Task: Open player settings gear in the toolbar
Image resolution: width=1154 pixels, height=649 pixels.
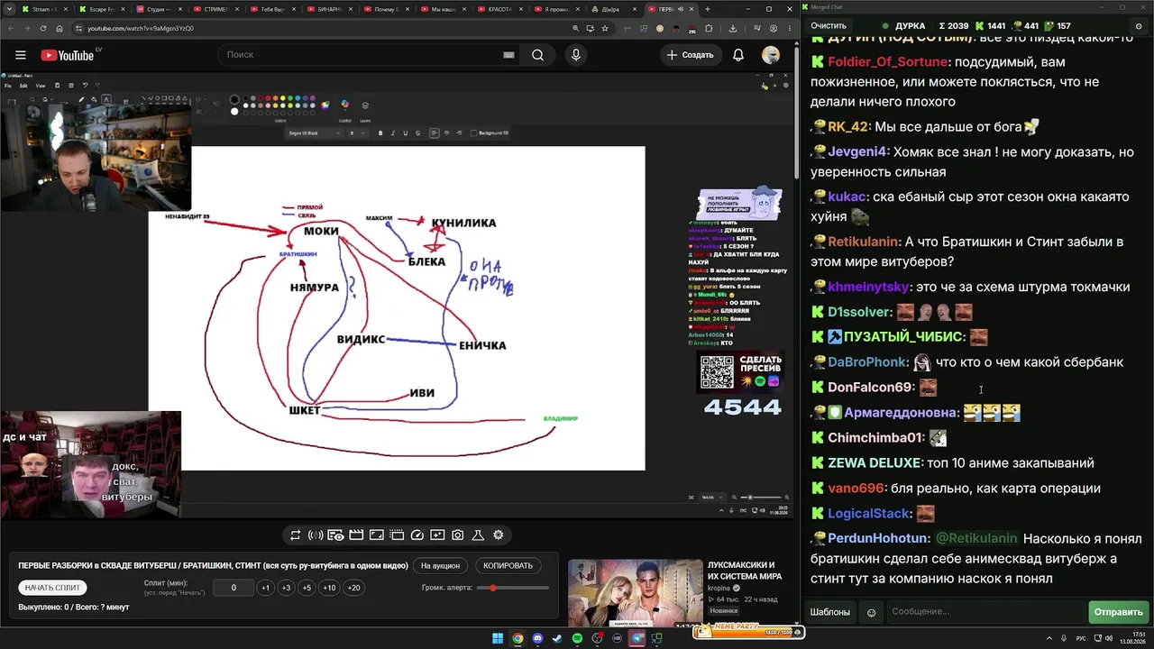Action: [x=499, y=535]
